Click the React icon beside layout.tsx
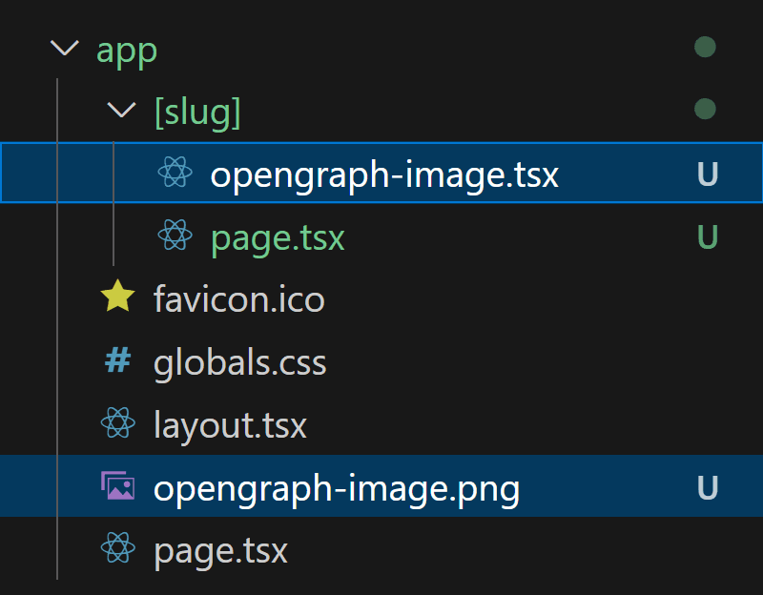Image resolution: width=763 pixels, height=595 pixels. coord(117,424)
